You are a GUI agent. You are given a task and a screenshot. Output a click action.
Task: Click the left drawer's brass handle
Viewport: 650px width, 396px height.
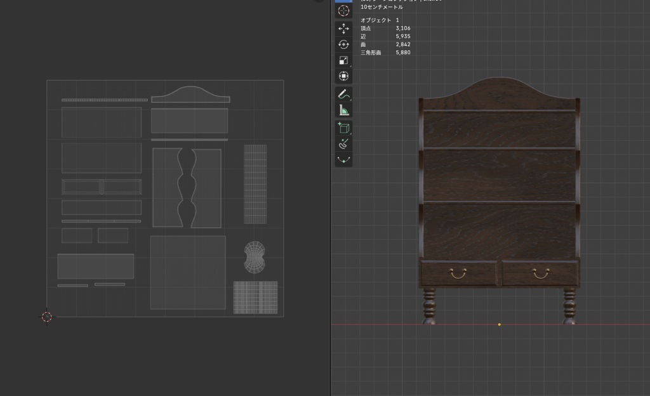point(458,274)
